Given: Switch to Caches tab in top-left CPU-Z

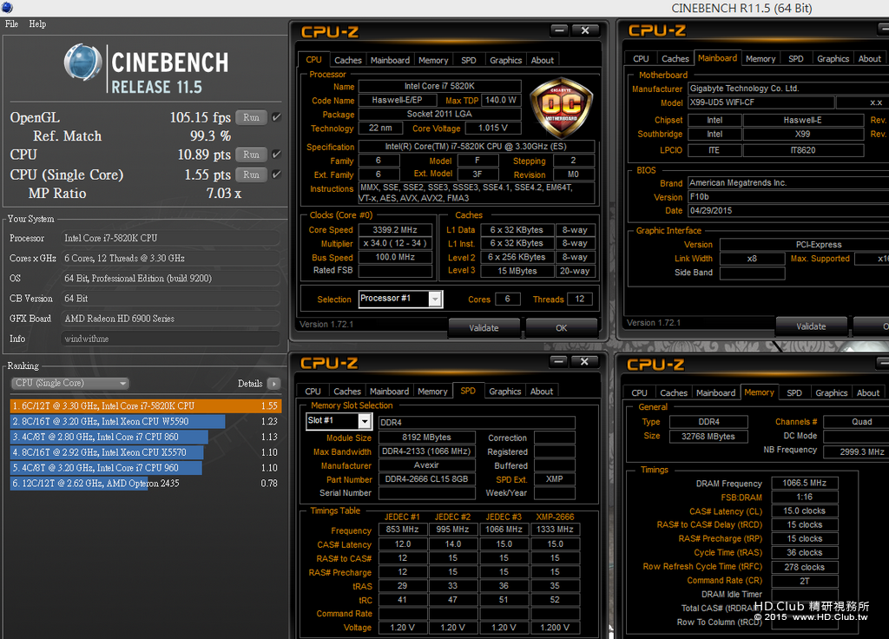Looking at the screenshot, I should [x=347, y=60].
